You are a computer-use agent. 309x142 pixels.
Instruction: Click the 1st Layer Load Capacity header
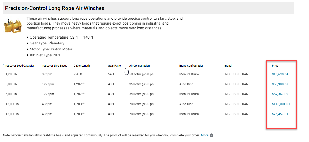point(20,66)
